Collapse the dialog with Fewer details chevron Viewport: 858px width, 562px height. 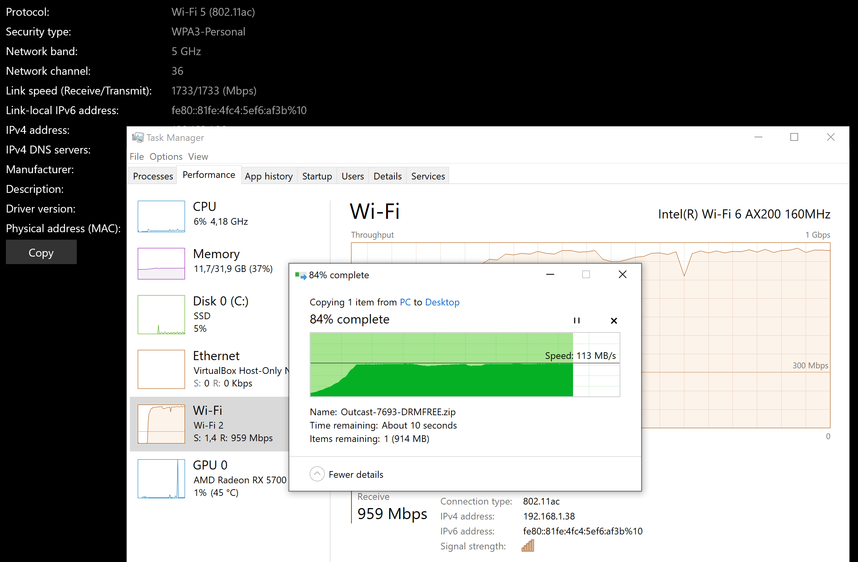point(317,474)
